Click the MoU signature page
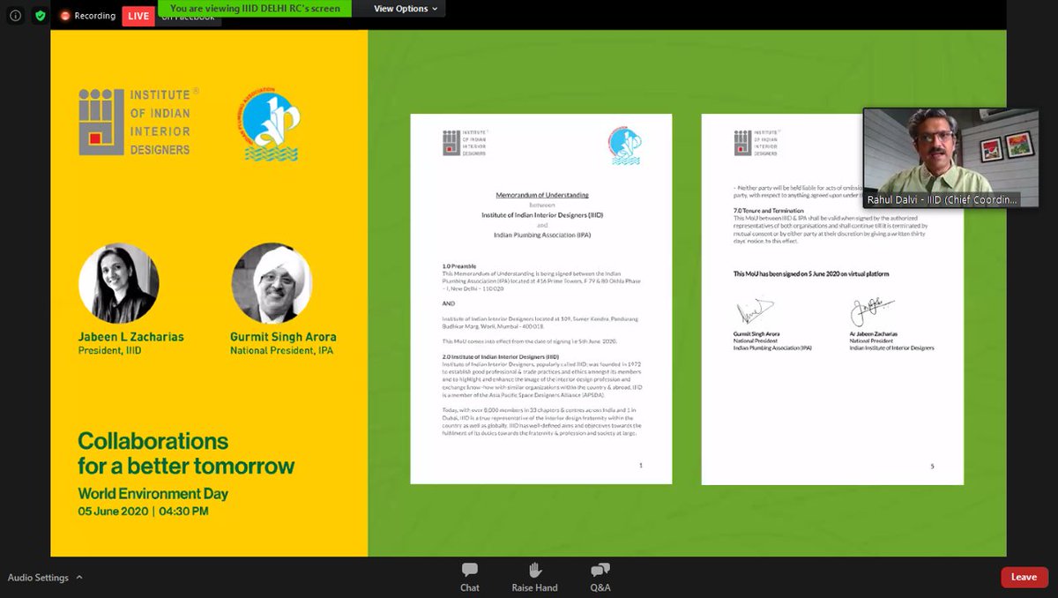The height and width of the screenshot is (598, 1058). click(832, 299)
